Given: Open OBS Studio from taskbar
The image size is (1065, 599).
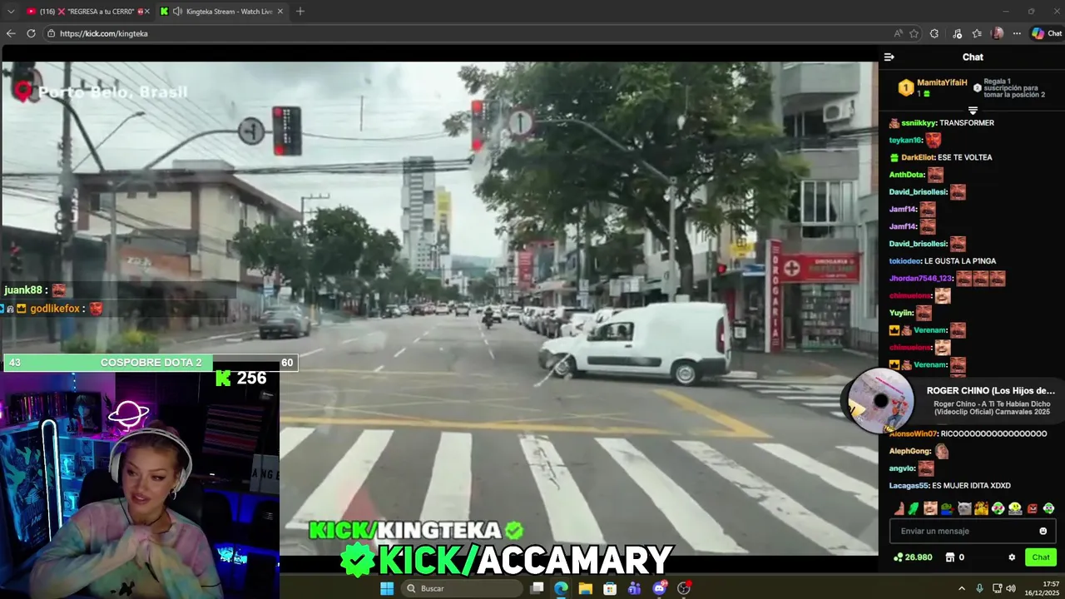Looking at the screenshot, I should [x=684, y=588].
